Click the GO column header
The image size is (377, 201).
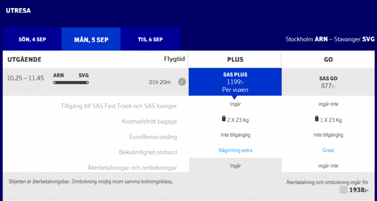pyautogui.click(x=328, y=60)
